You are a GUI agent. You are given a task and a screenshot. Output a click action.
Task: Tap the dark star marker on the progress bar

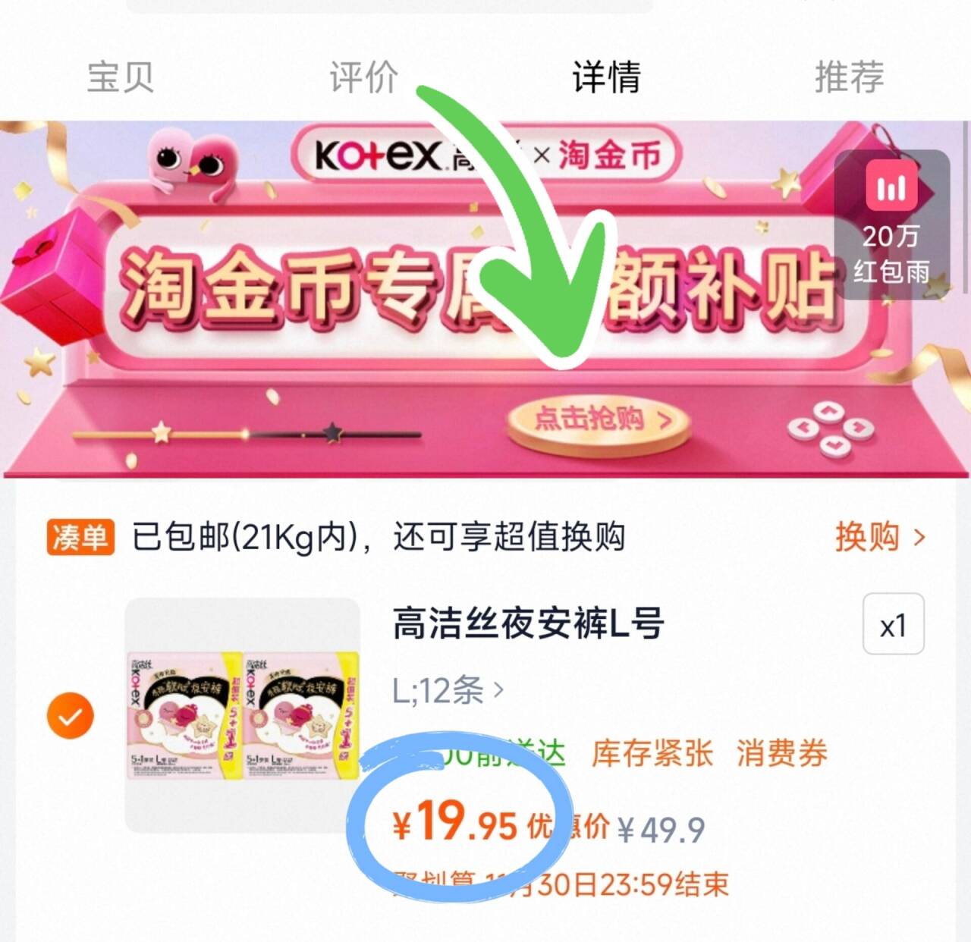pos(332,432)
